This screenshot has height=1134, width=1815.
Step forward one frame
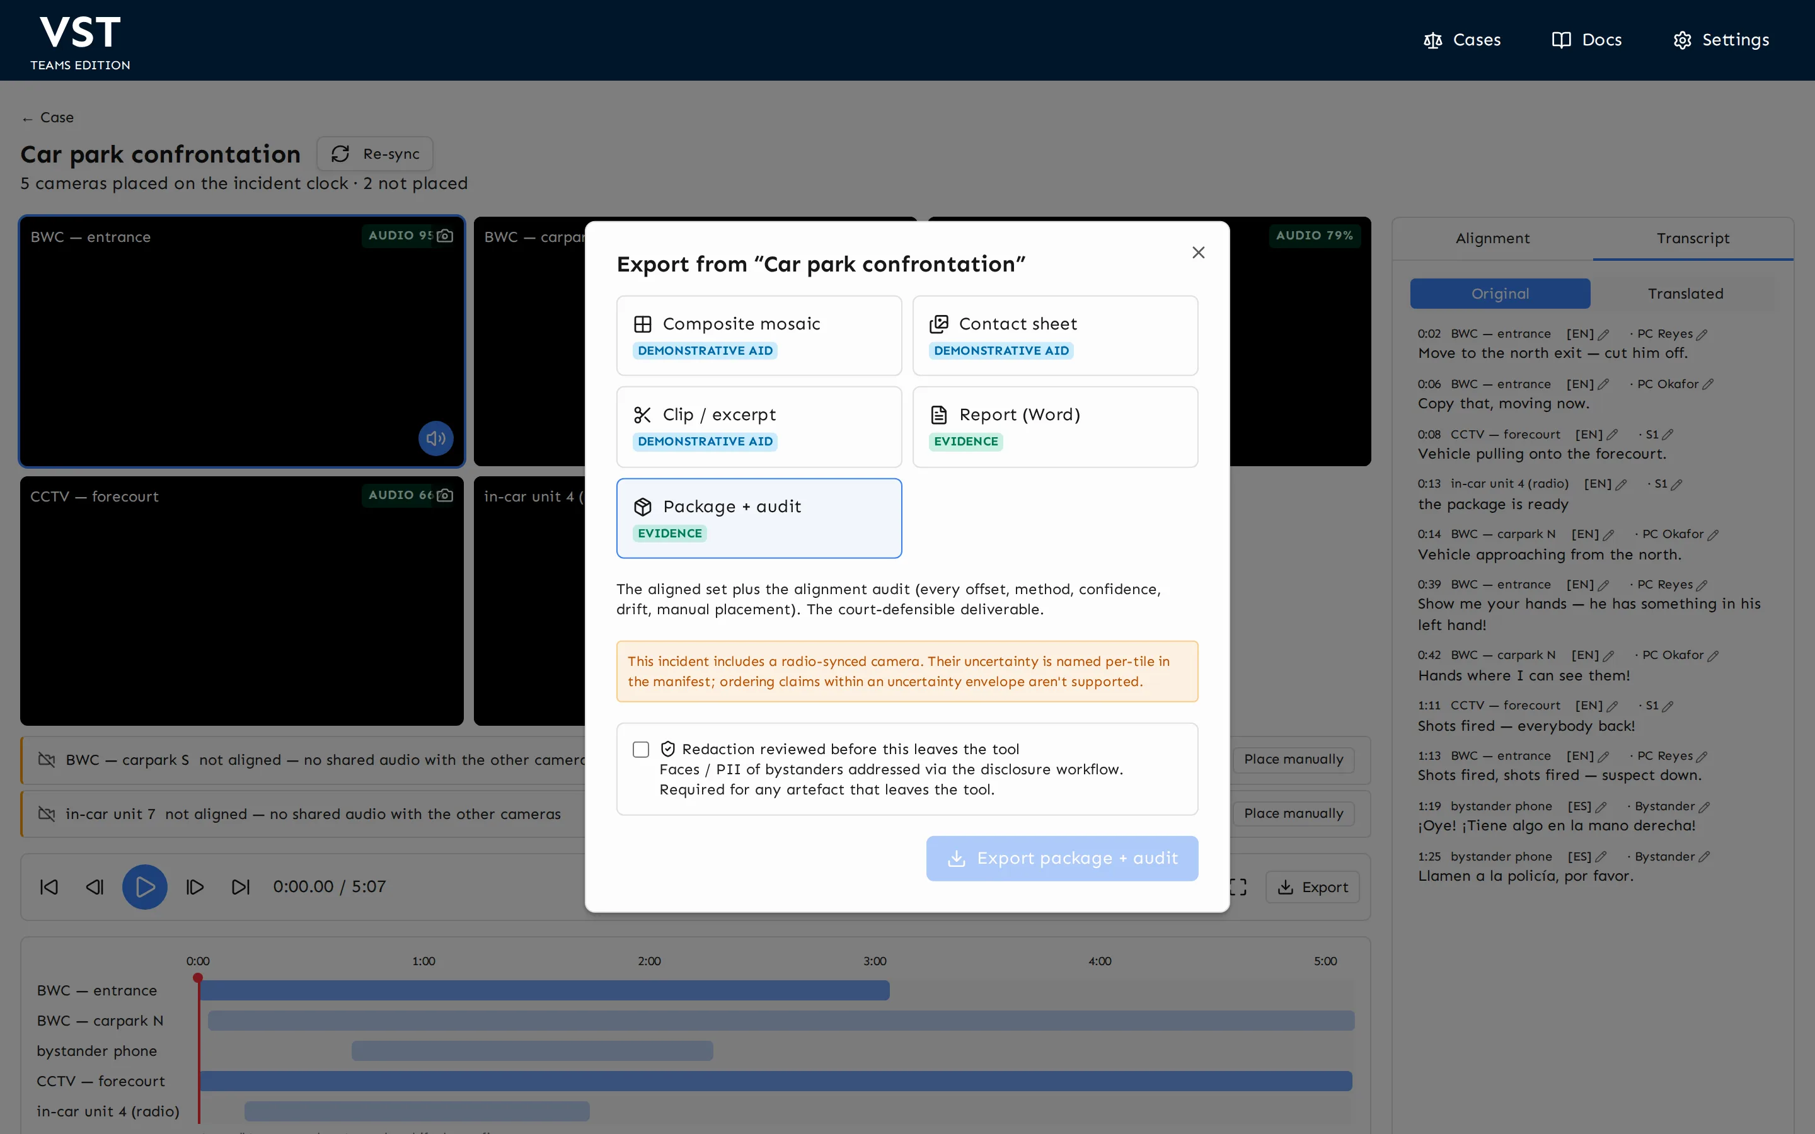[195, 887]
